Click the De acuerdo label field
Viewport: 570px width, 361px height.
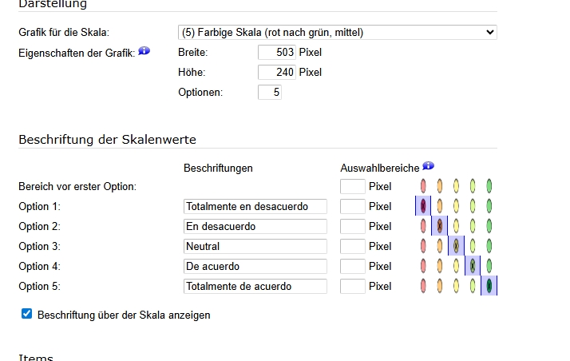255,267
